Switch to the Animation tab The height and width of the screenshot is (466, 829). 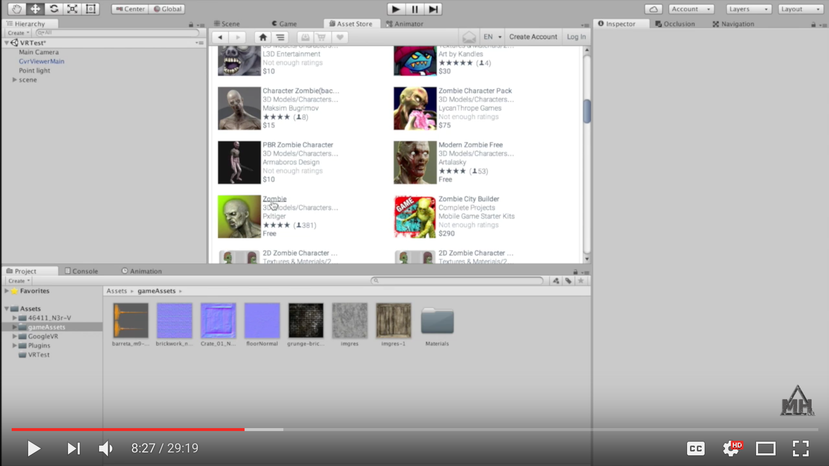point(141,271)
